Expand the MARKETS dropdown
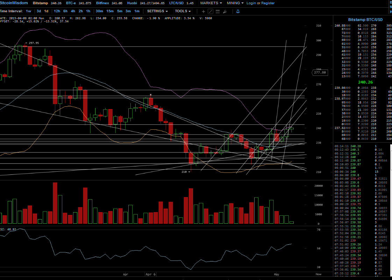The image size is (392, 280). 211,3
